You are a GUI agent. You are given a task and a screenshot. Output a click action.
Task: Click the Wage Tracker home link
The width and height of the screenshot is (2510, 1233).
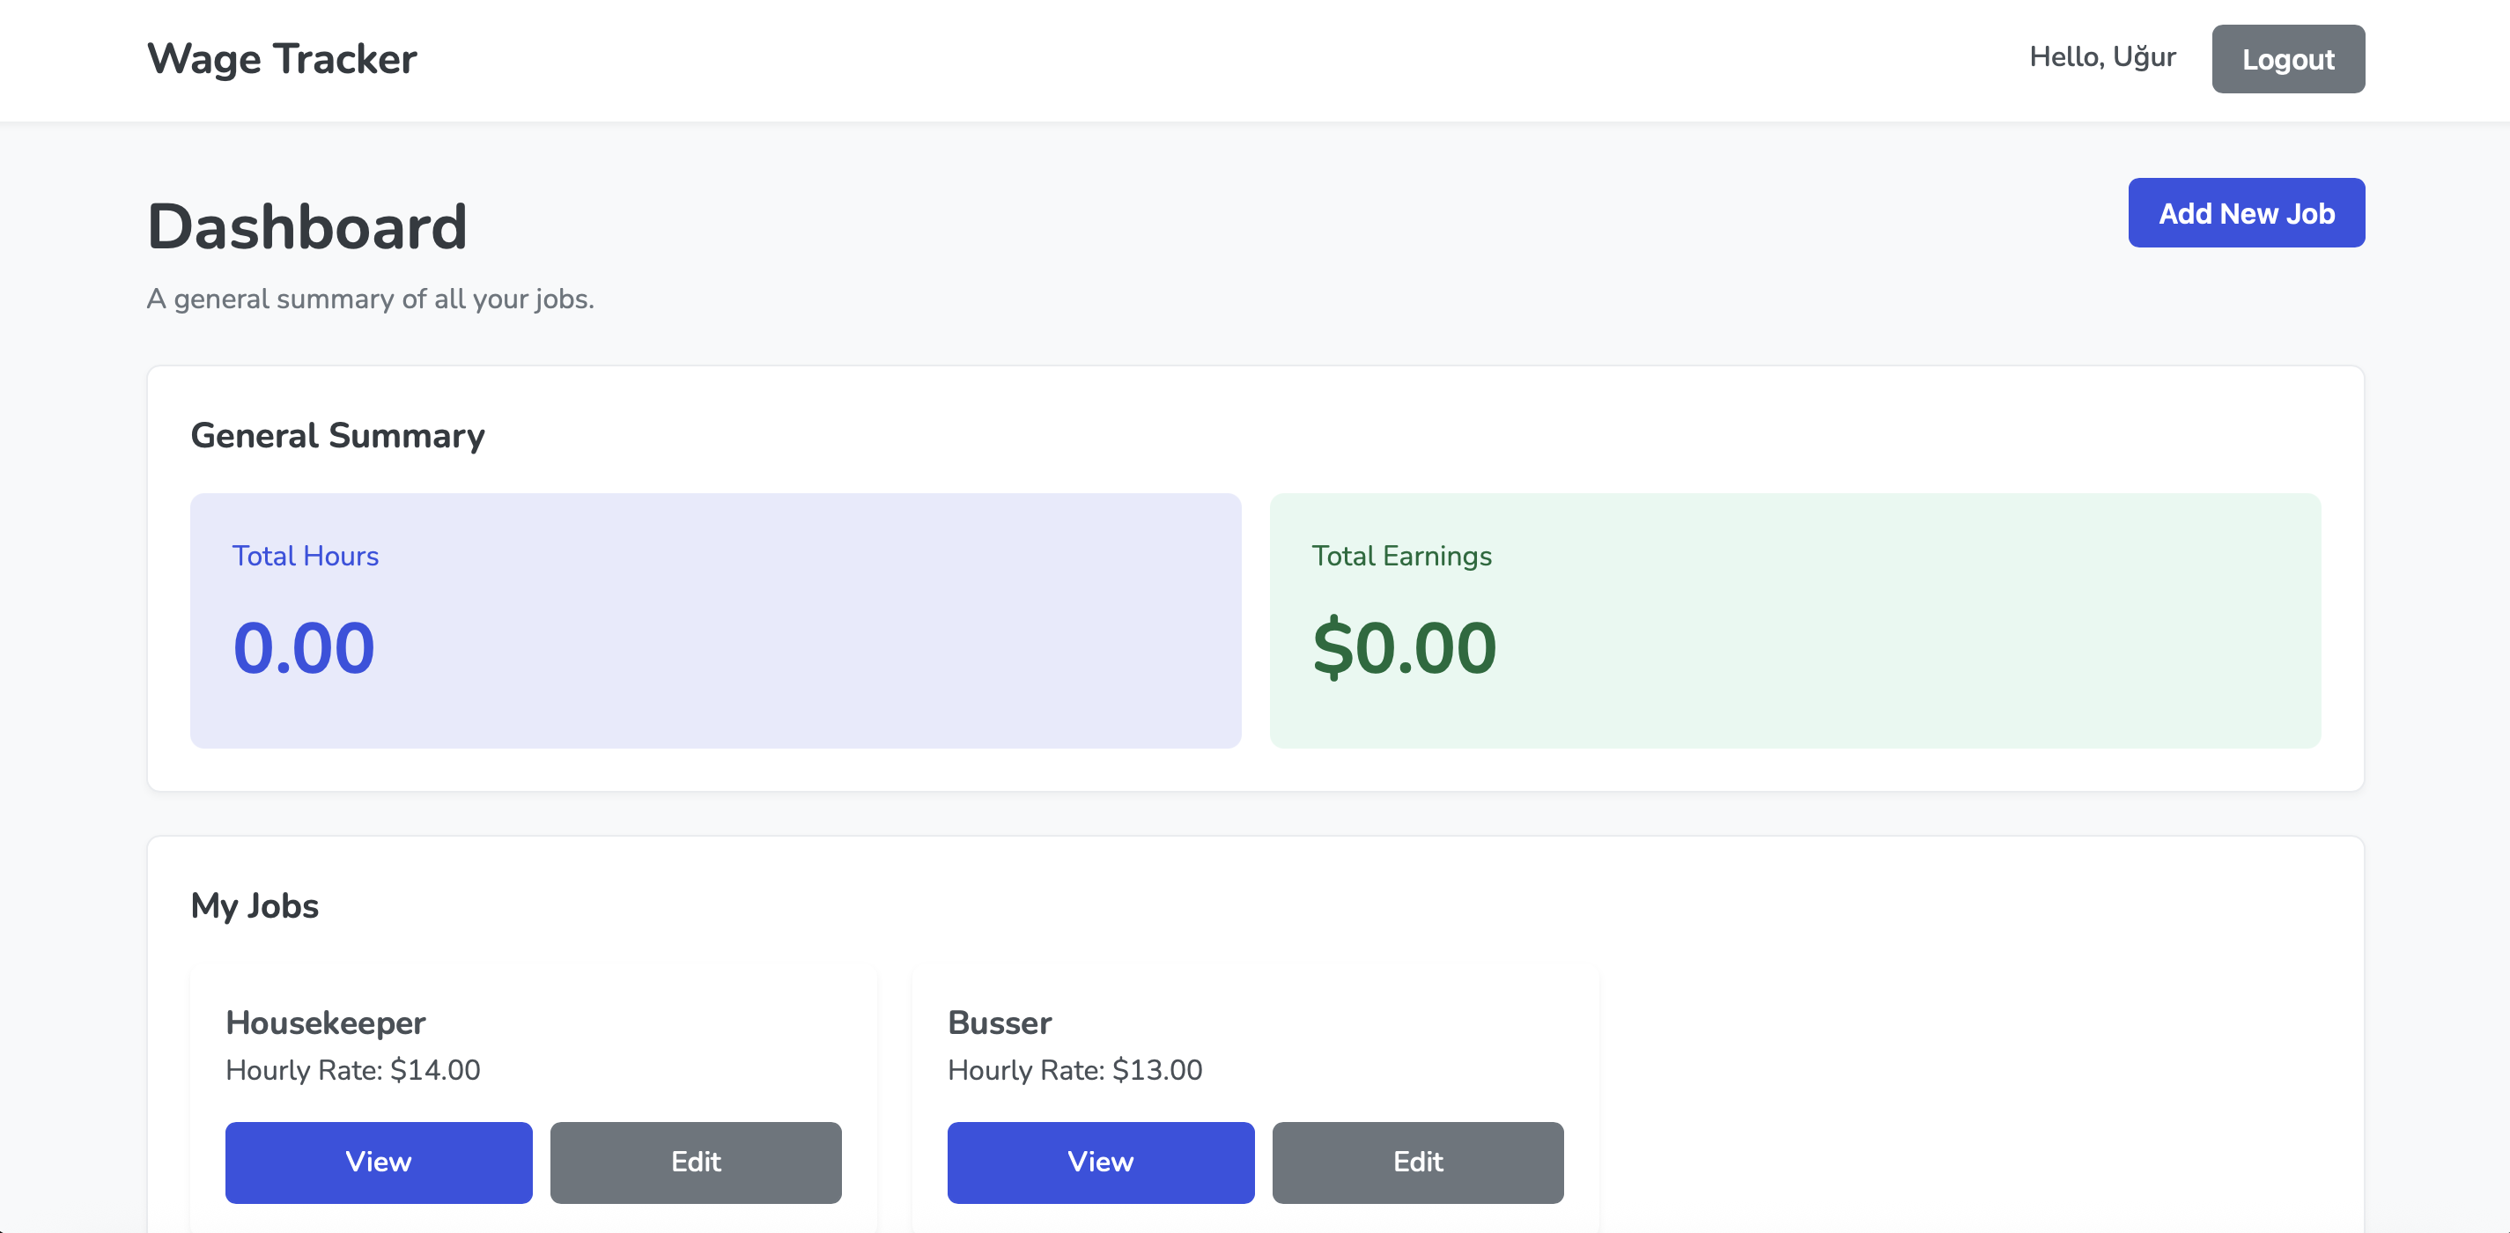tap(281, 58)
